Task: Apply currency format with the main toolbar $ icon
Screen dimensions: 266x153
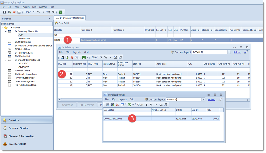Action: click(x=34, y=12)
